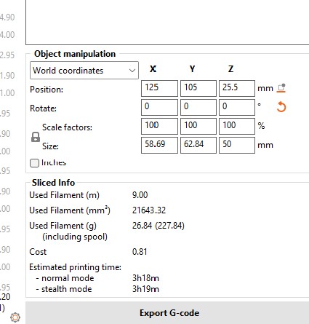
Task: Select the Rotate Z input field
Action: coord(237,107)
